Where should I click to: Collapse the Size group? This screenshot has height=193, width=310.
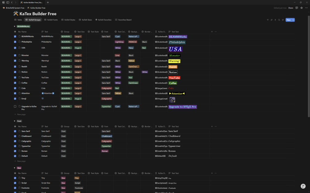14,168
